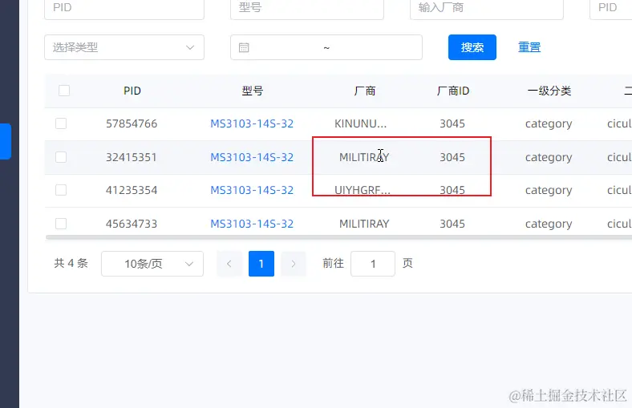Open the 选择类型 dropdown

point(124,47)
